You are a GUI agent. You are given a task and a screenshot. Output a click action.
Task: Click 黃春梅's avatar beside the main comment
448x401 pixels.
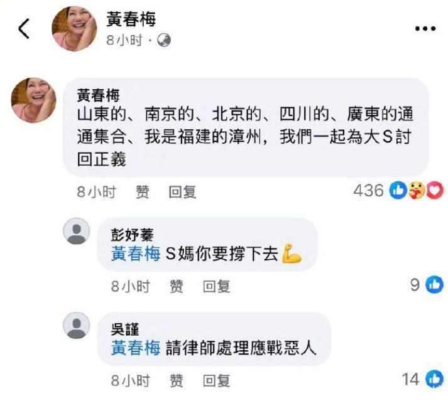tap(34, 100)
